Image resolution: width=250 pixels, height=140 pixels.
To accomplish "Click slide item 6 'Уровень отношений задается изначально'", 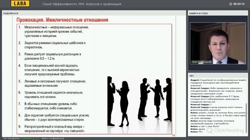I will click(x=54, y=94).
